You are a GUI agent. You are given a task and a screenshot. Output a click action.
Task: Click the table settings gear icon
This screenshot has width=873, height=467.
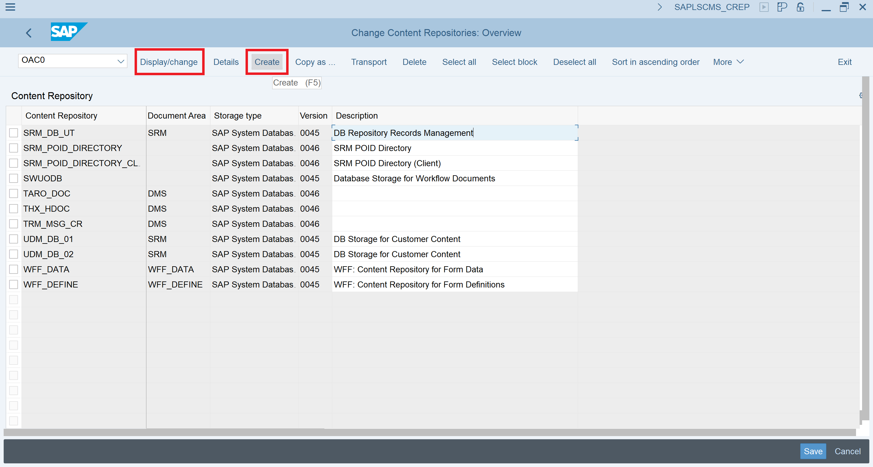(861, 96)
